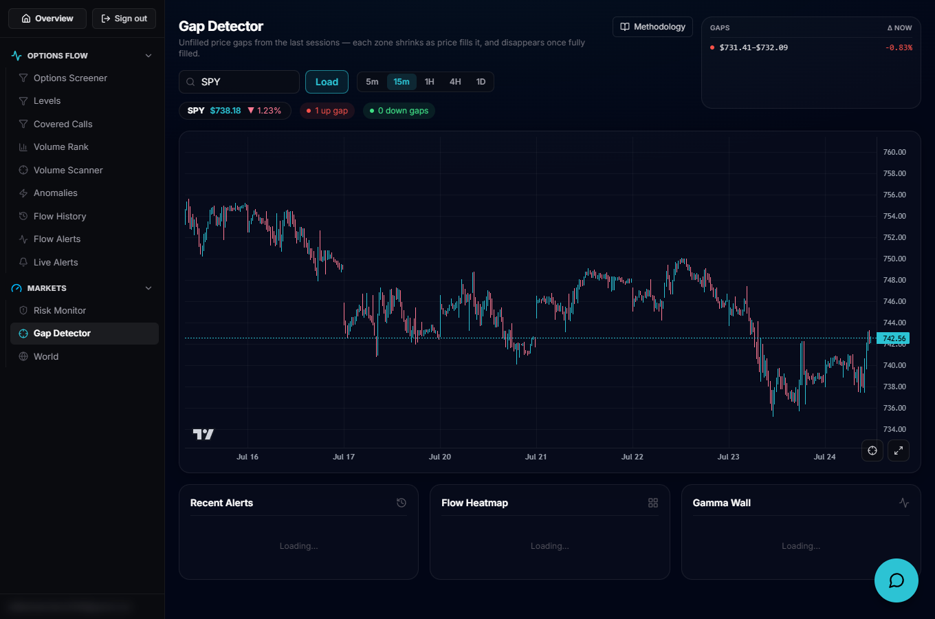
Task: Click the SPY ticker search field
Action: tap(239, 82)
